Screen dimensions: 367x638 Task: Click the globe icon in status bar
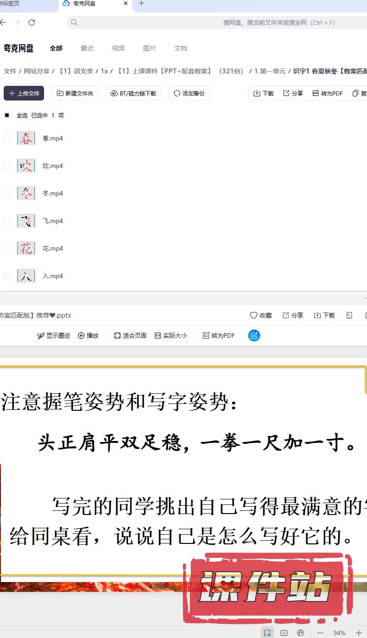tap(300, 633)
